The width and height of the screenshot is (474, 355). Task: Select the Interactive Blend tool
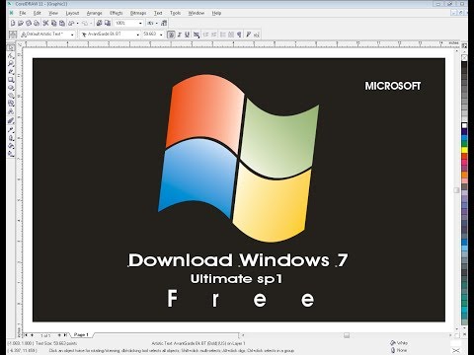11,120
